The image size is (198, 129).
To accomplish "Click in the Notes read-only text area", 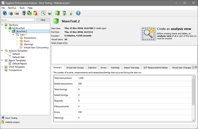I will pyautogui.click(x=124, y=55).
